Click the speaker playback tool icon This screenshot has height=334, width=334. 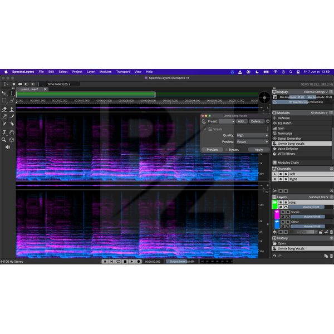7,147
